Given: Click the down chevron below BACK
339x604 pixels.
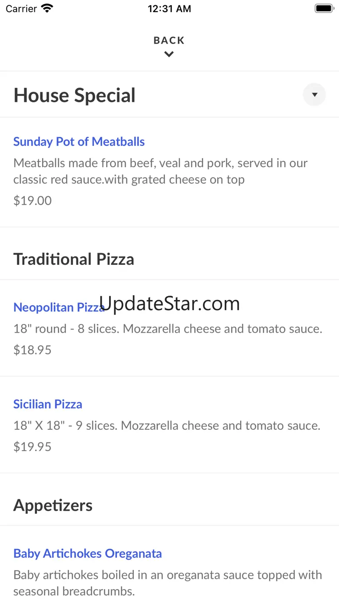Looking at the screenshot, I should (x=169, y=54).
